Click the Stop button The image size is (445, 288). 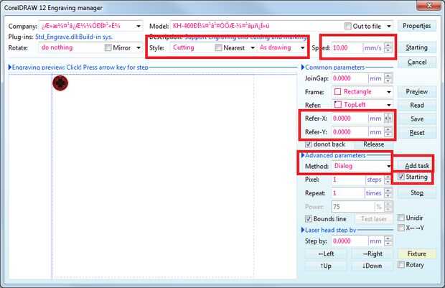416,193
